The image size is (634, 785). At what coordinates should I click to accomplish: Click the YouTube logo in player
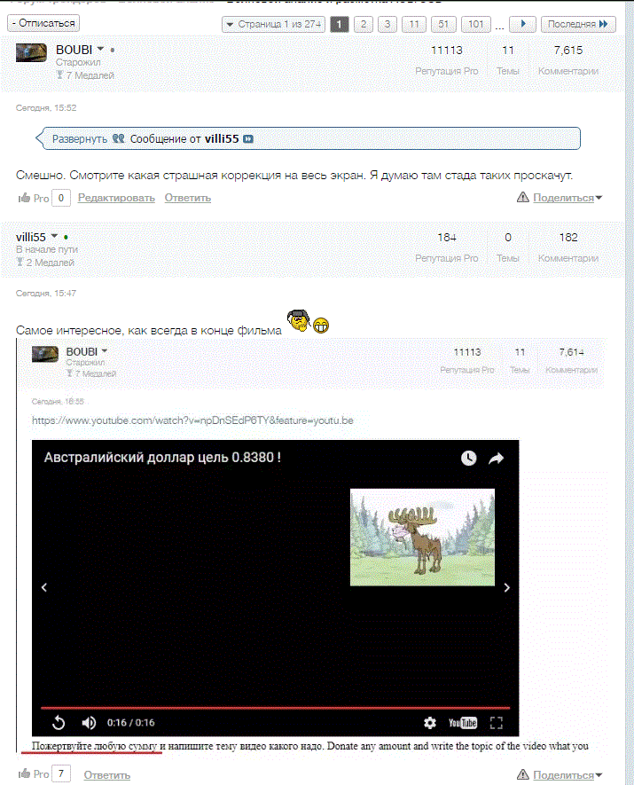pos(463,722)
